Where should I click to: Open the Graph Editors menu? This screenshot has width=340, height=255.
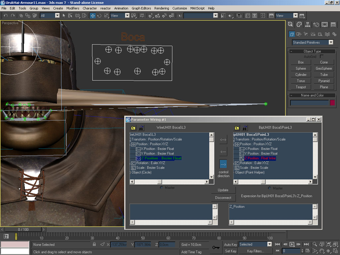pos(141,8)
